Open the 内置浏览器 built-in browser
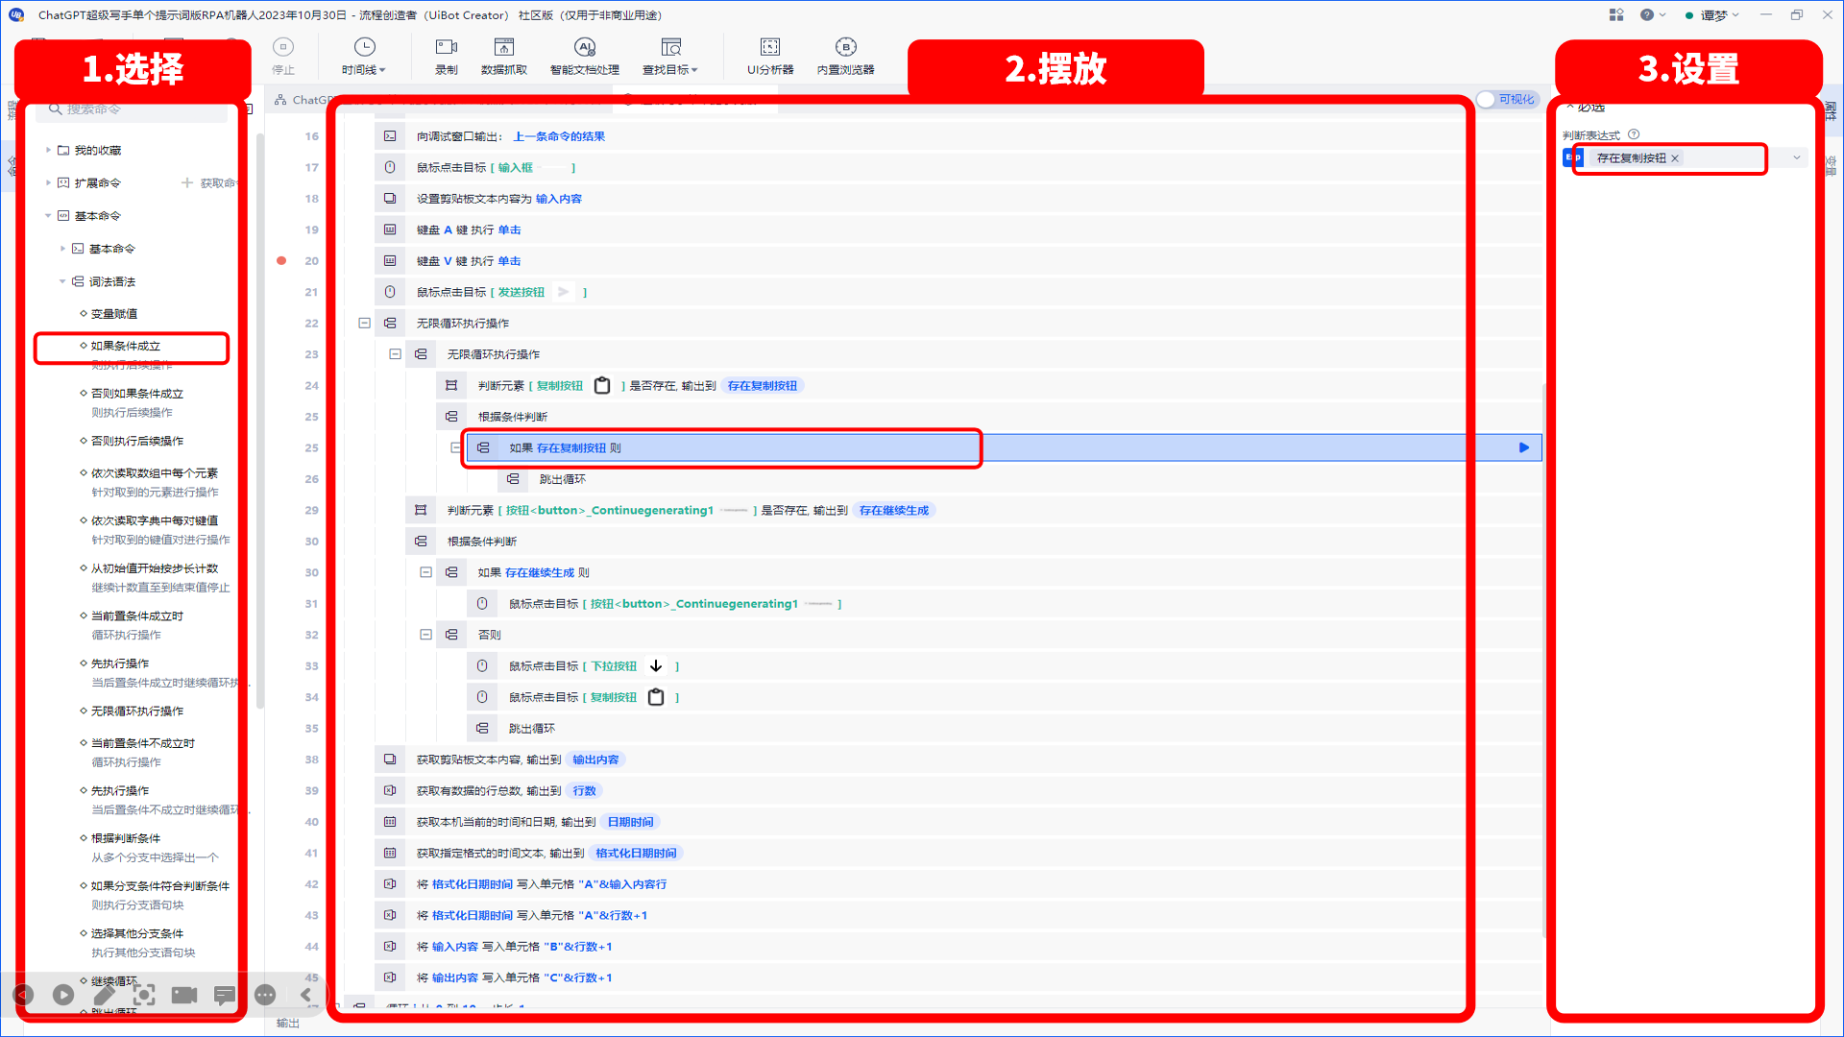The image size is (1844, 1037). point(845,56)
